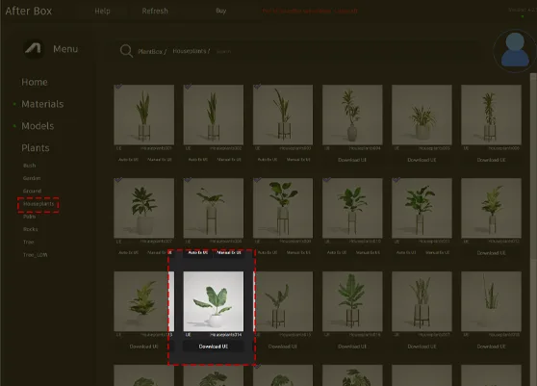Click Manual Ex UE under Houseplants010
Image resolution: width=537 pixels, height=386 pixels.
(x=368, y=252)
